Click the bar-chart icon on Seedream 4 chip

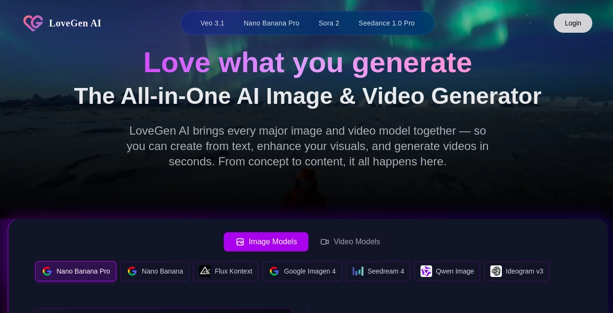pyautogui.click(x=358, y=271)
